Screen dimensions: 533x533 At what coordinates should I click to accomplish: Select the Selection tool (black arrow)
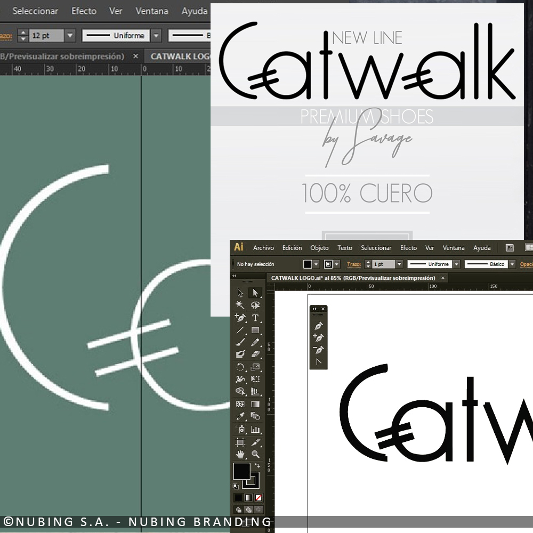pyautogui.click(x=240, y=293)
